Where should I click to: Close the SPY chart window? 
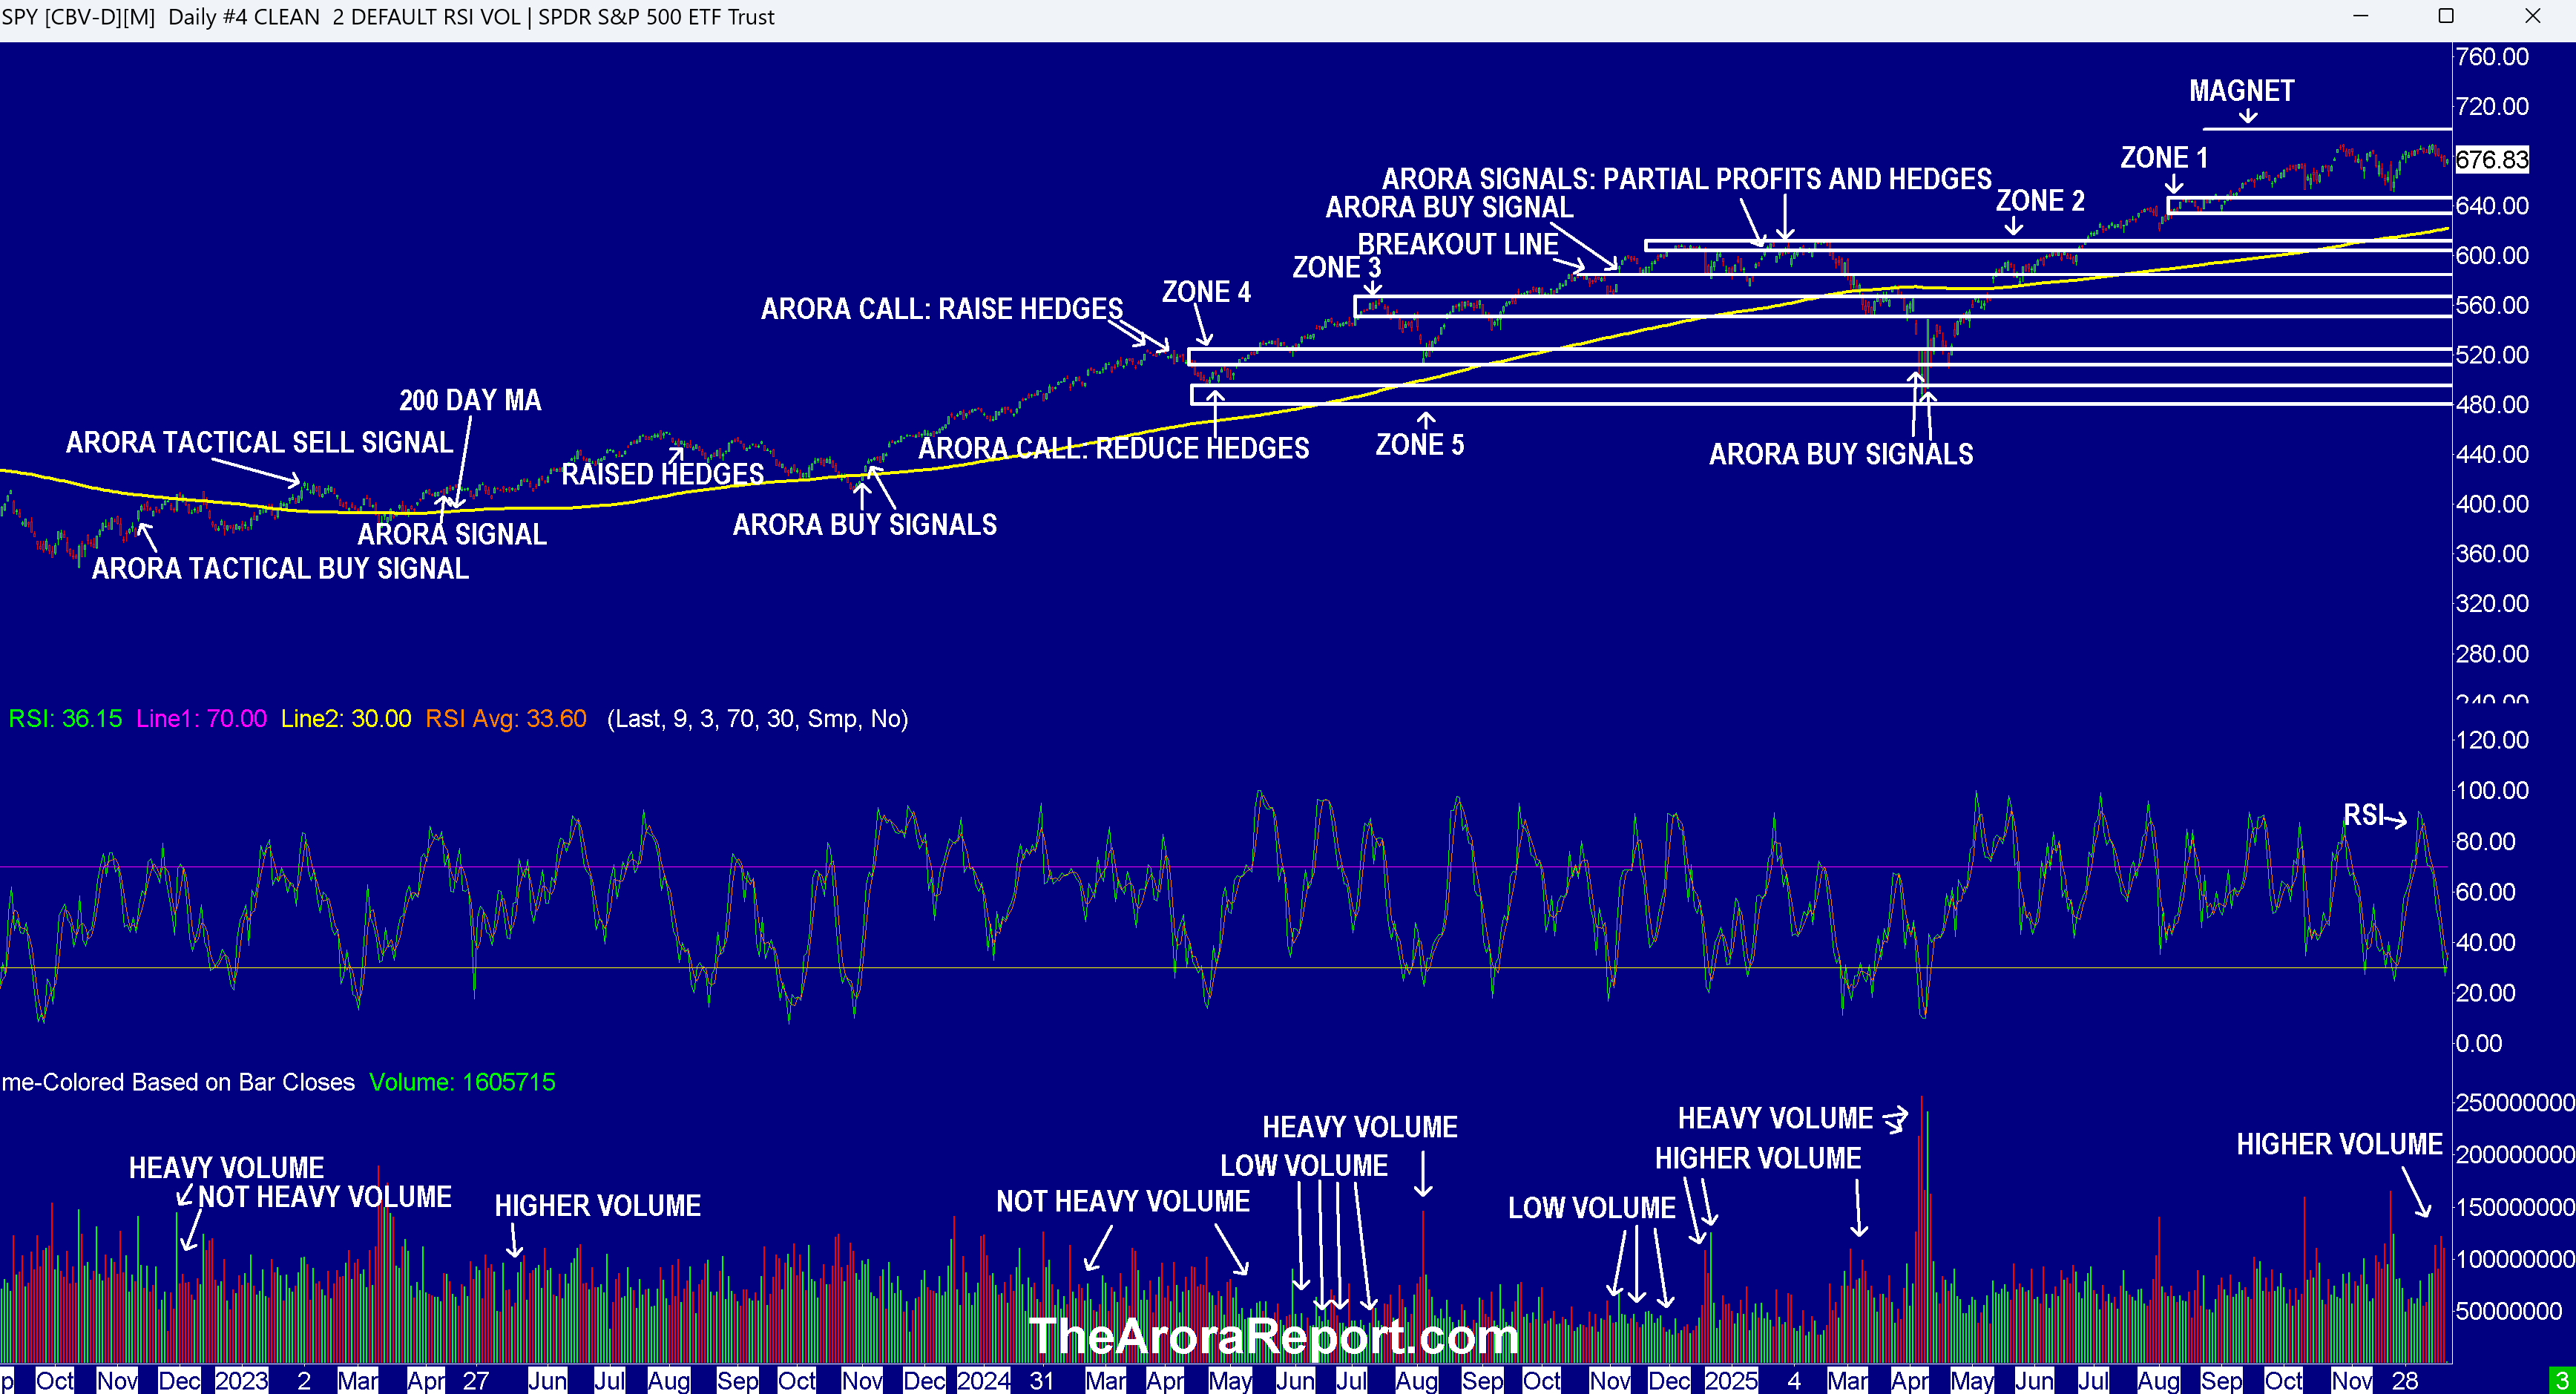pyautogui.click(x=2533, y=16)
